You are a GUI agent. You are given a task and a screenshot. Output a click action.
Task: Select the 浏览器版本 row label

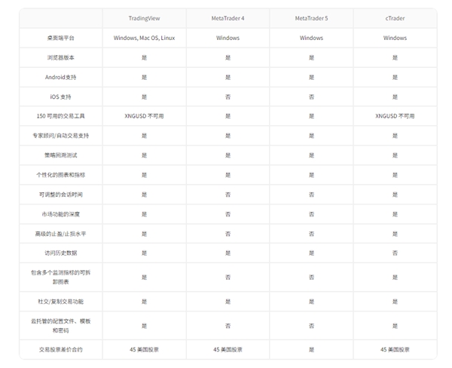pos(60,58)
